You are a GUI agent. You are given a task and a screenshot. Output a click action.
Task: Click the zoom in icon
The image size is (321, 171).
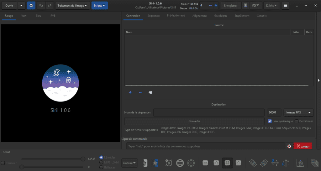(216, 163)
